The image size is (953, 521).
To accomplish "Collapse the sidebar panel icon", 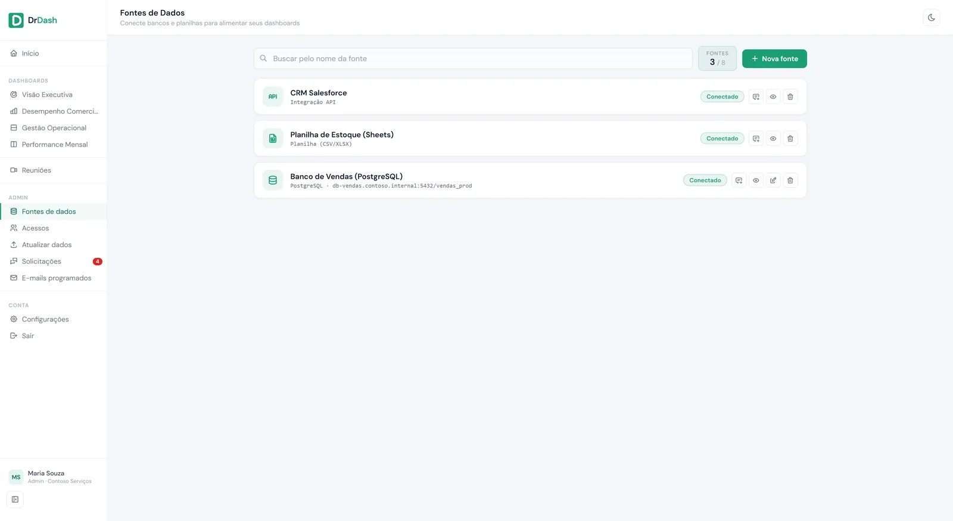I will tap(15, 500).
